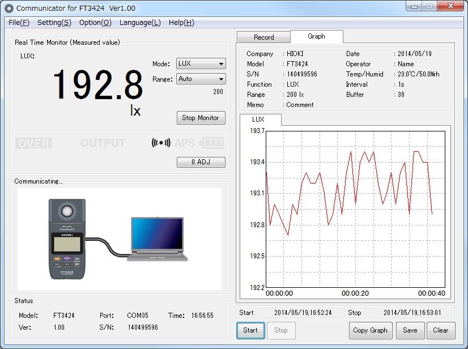Click the Stop Monitor button
Screen dimensions: 468x349
[x=201, y=118]
